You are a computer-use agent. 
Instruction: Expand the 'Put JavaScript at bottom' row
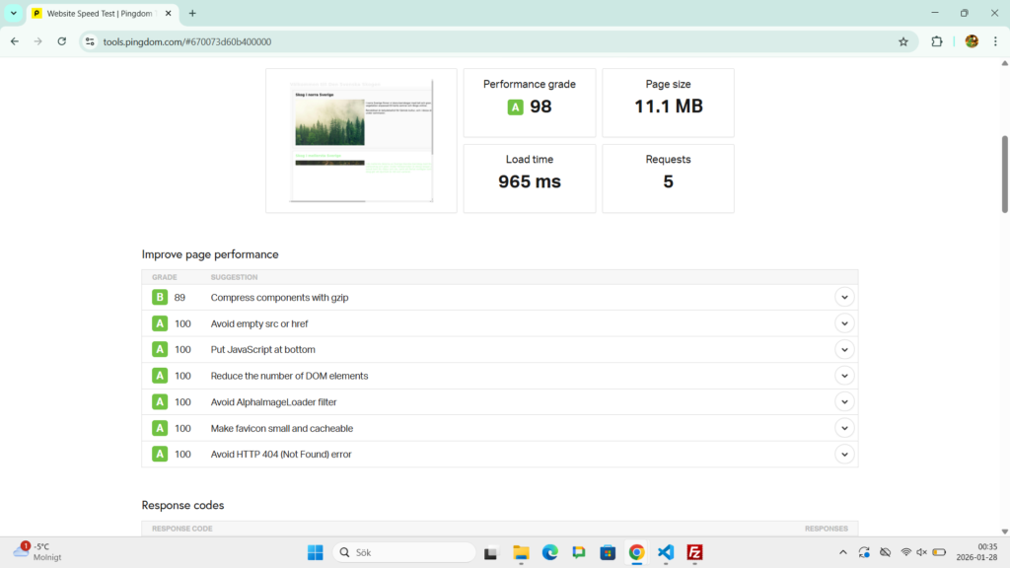click(x=843, y=349)
